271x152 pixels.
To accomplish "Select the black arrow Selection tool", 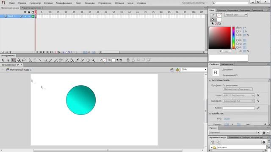I will [3, 60].
